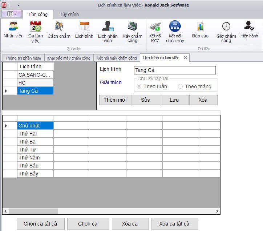Click the Thêm mới button
Viewport: 263px width, 231px height.
click(115, 100)
